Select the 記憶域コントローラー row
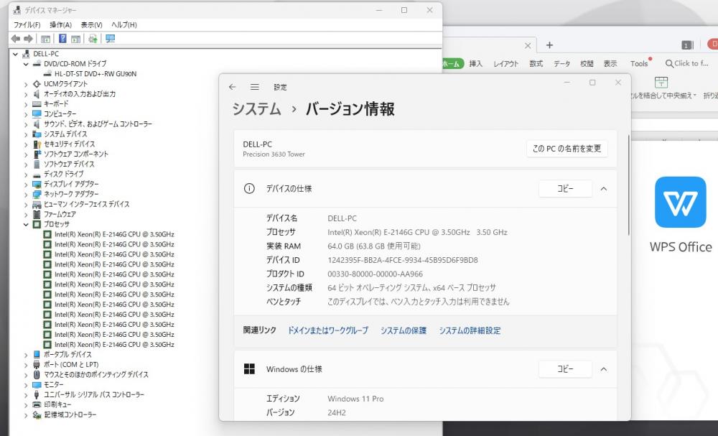Image resolution: width=718 pixels, height=436 pixels. click(70, 415)
